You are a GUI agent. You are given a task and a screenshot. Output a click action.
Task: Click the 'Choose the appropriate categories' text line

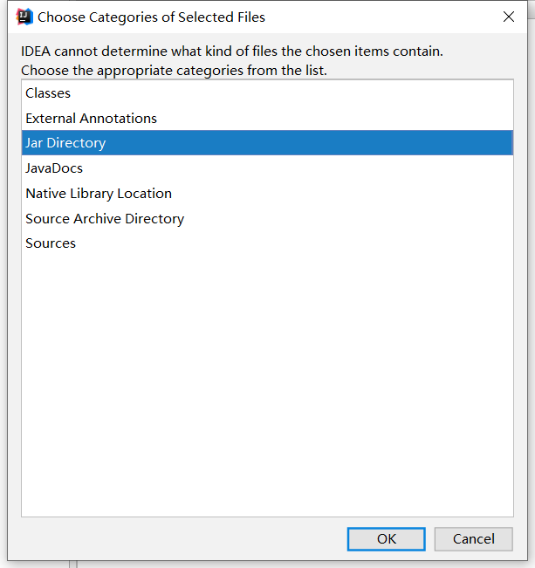pos(174,70)
